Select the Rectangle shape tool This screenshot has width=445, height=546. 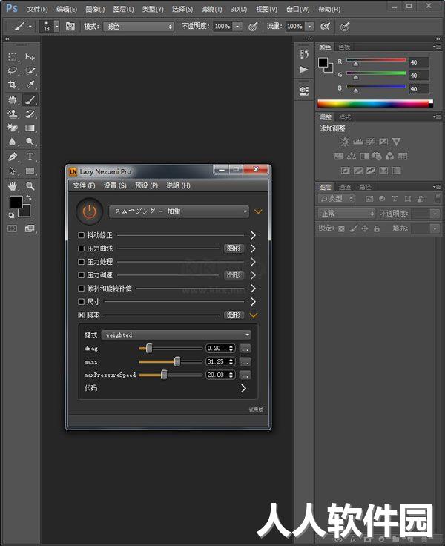tap(30, 171)
